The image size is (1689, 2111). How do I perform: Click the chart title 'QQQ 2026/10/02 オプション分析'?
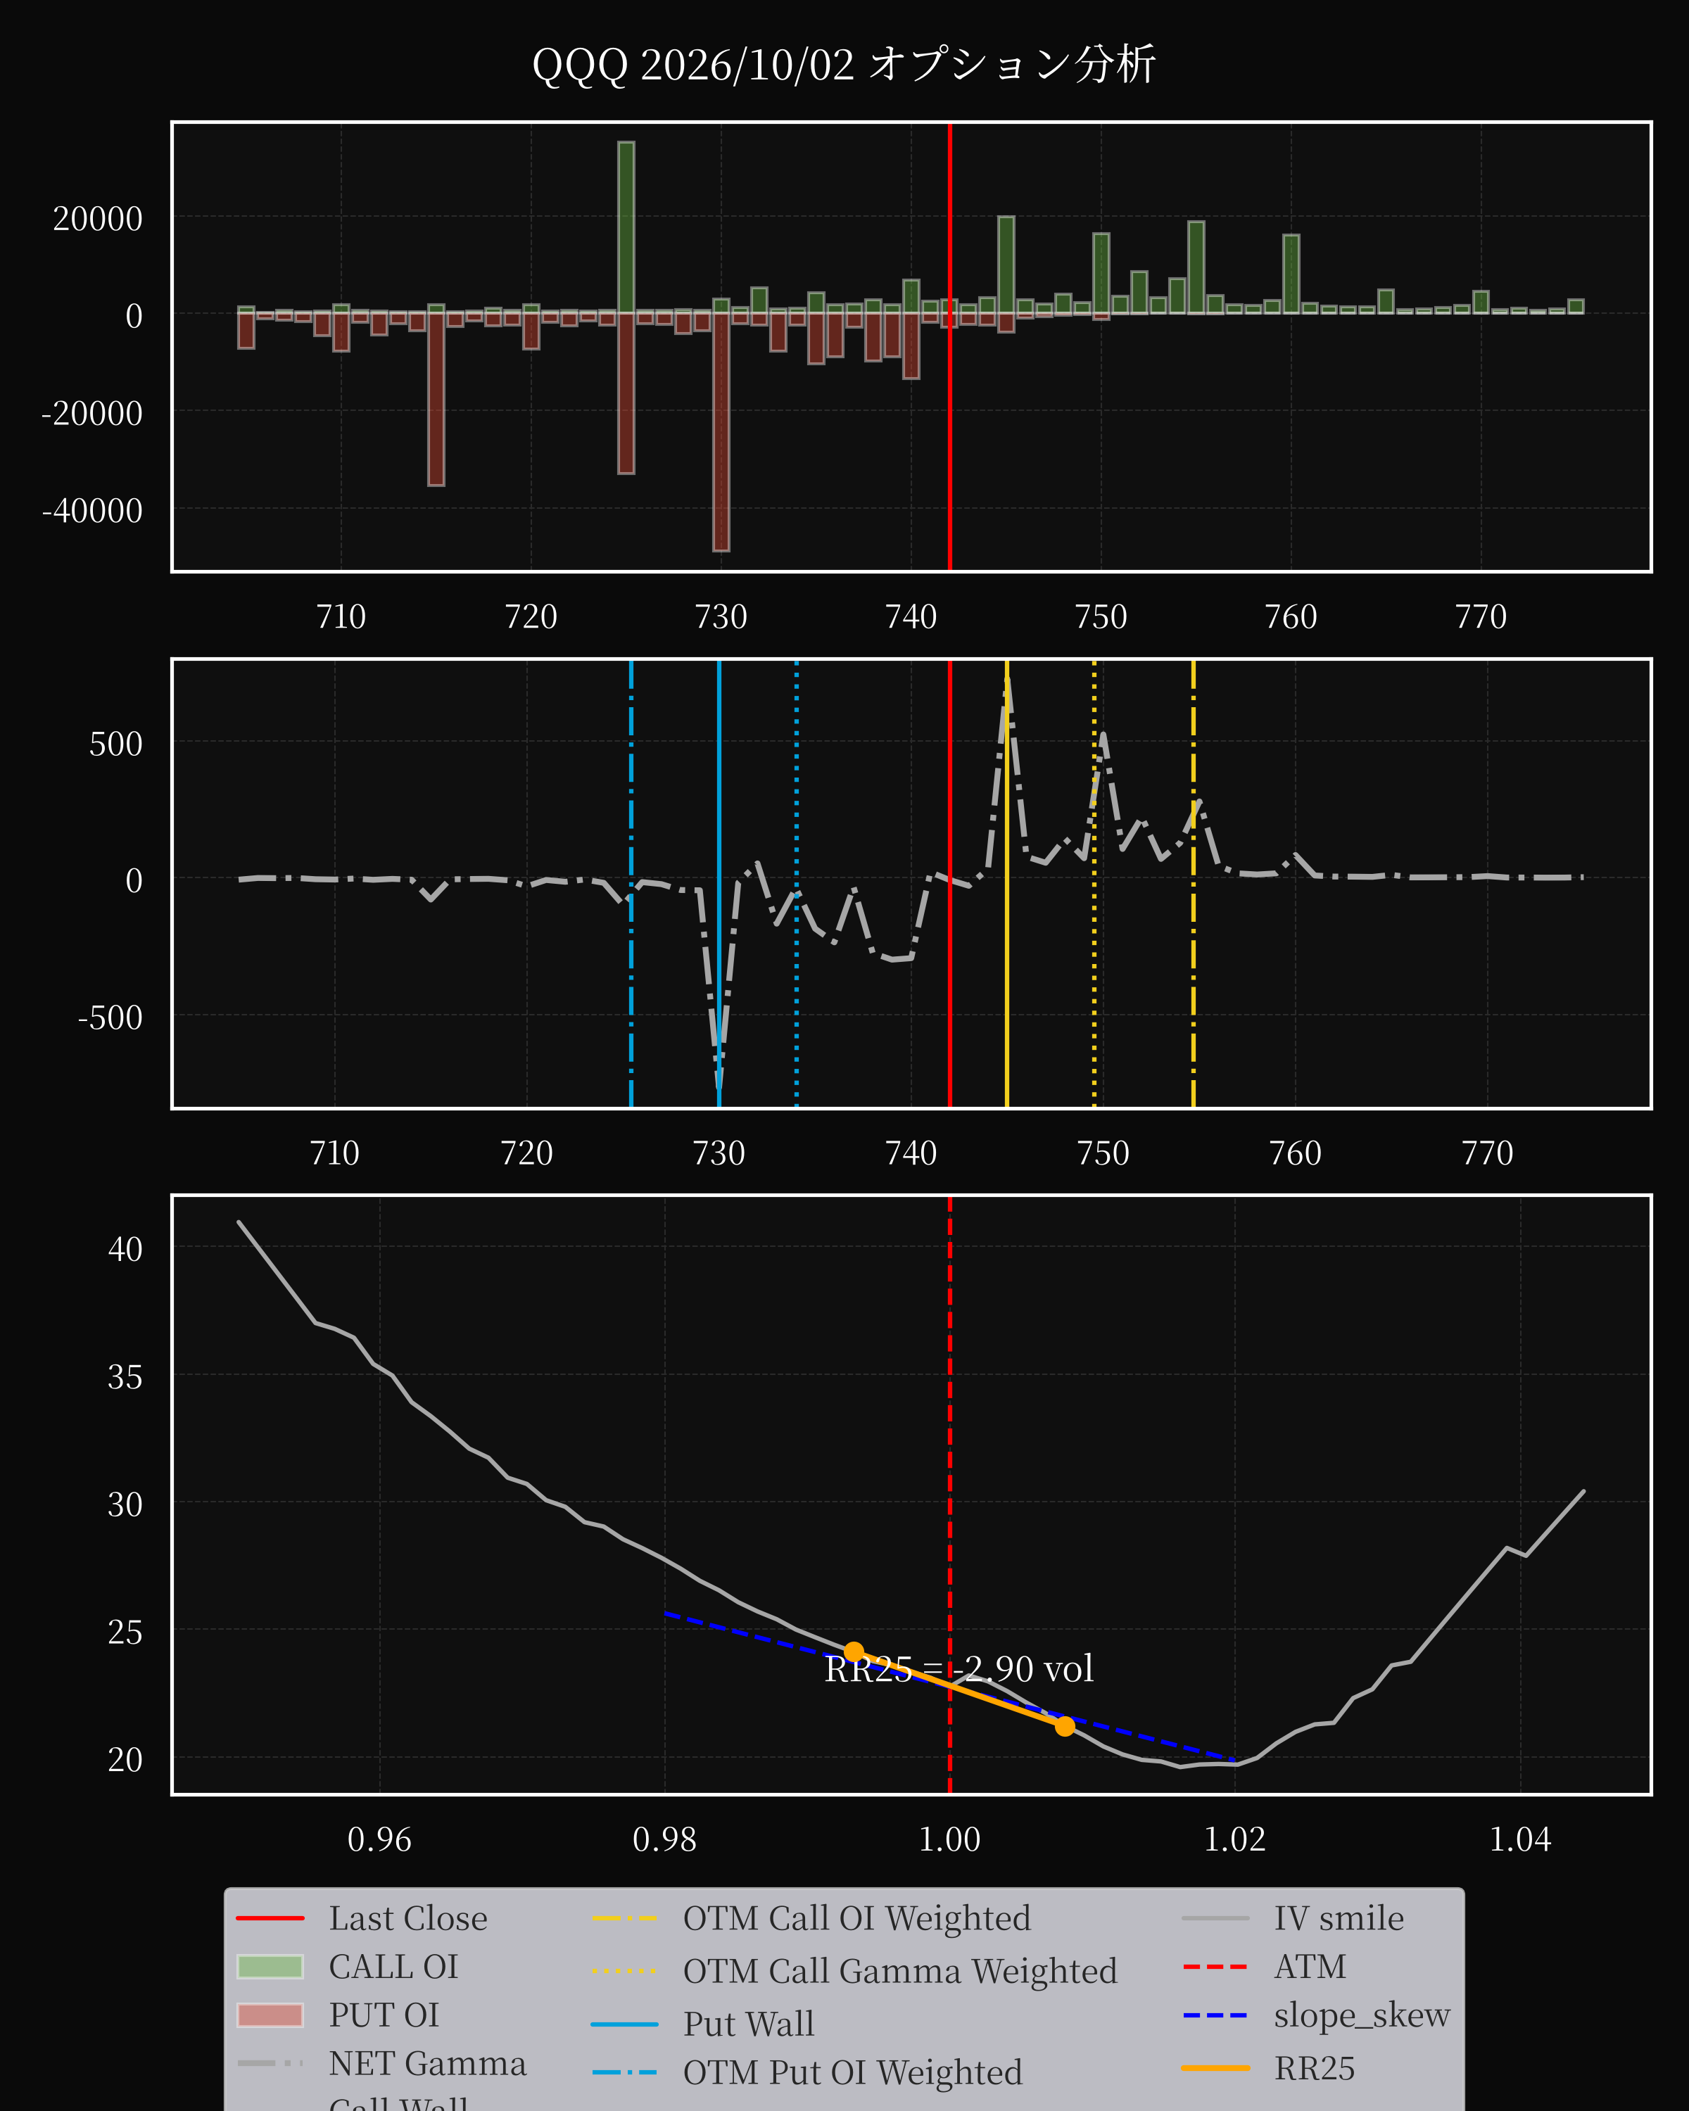[x=844, y=65]
